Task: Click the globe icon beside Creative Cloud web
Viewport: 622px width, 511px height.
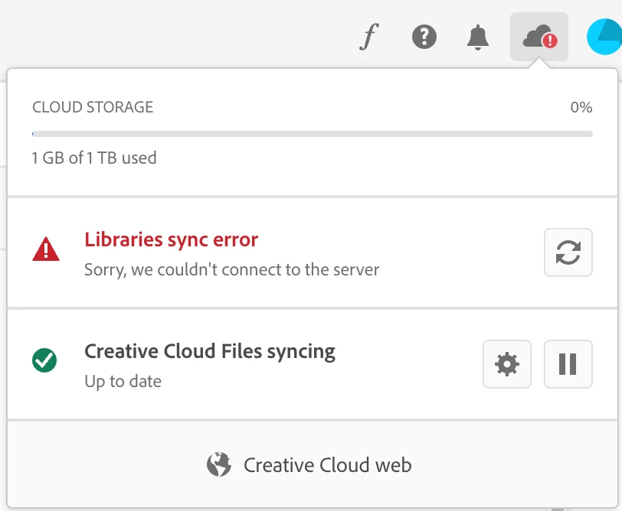Action: 219,464
